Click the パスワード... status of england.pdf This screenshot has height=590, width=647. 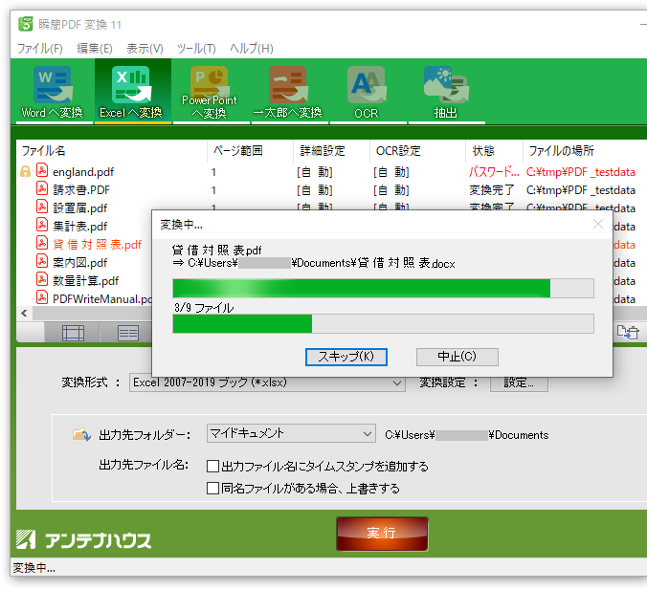point(494,172)
